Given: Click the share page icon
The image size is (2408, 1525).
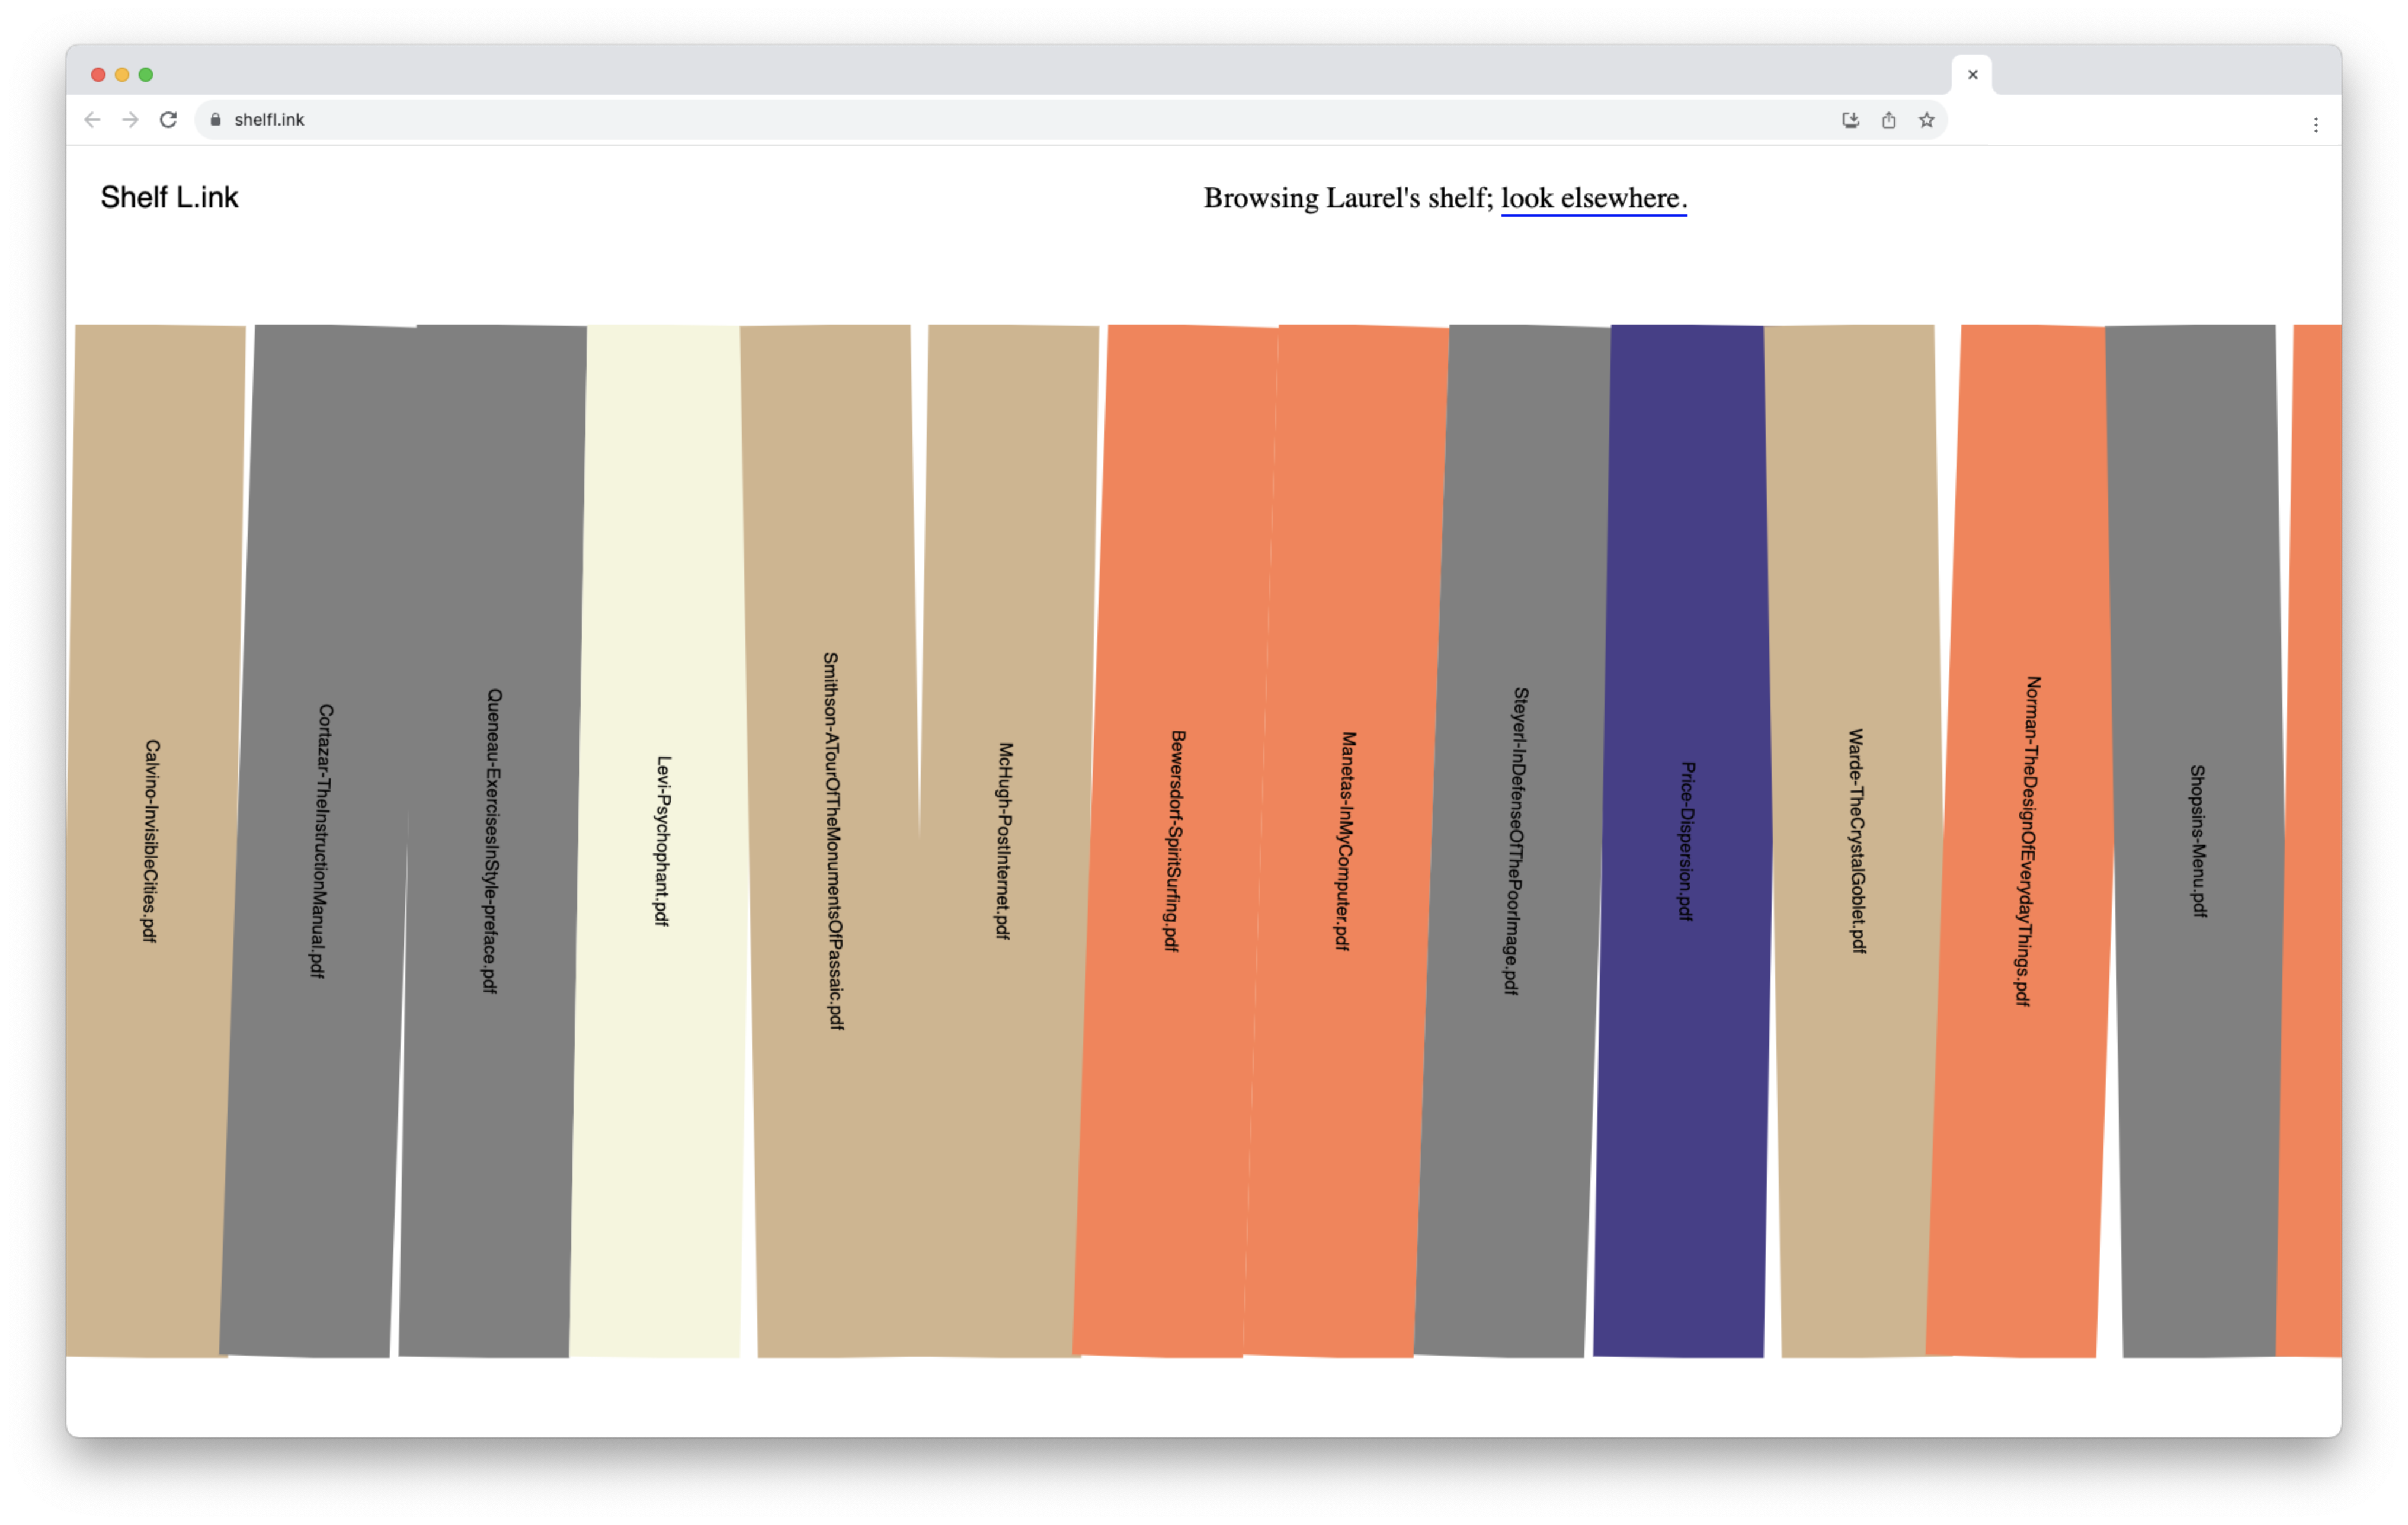Looking at the screenshot, I should pyautogui.click(x=1888, y=120).
